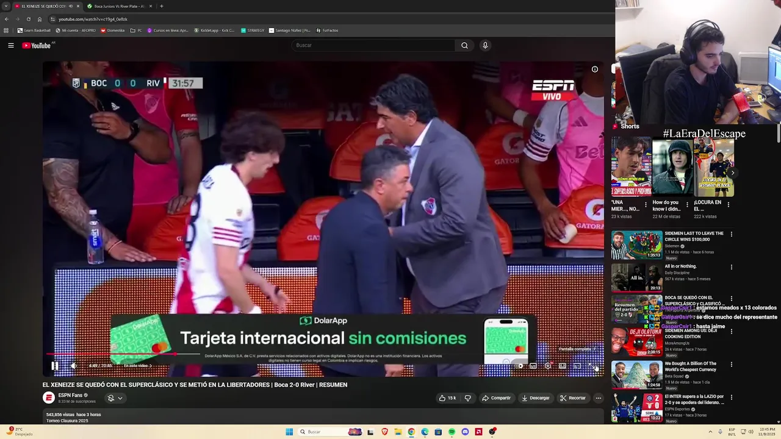Mute the tab with the speaker icon
This screenshot has width=781, height=439.
point(71,6)
